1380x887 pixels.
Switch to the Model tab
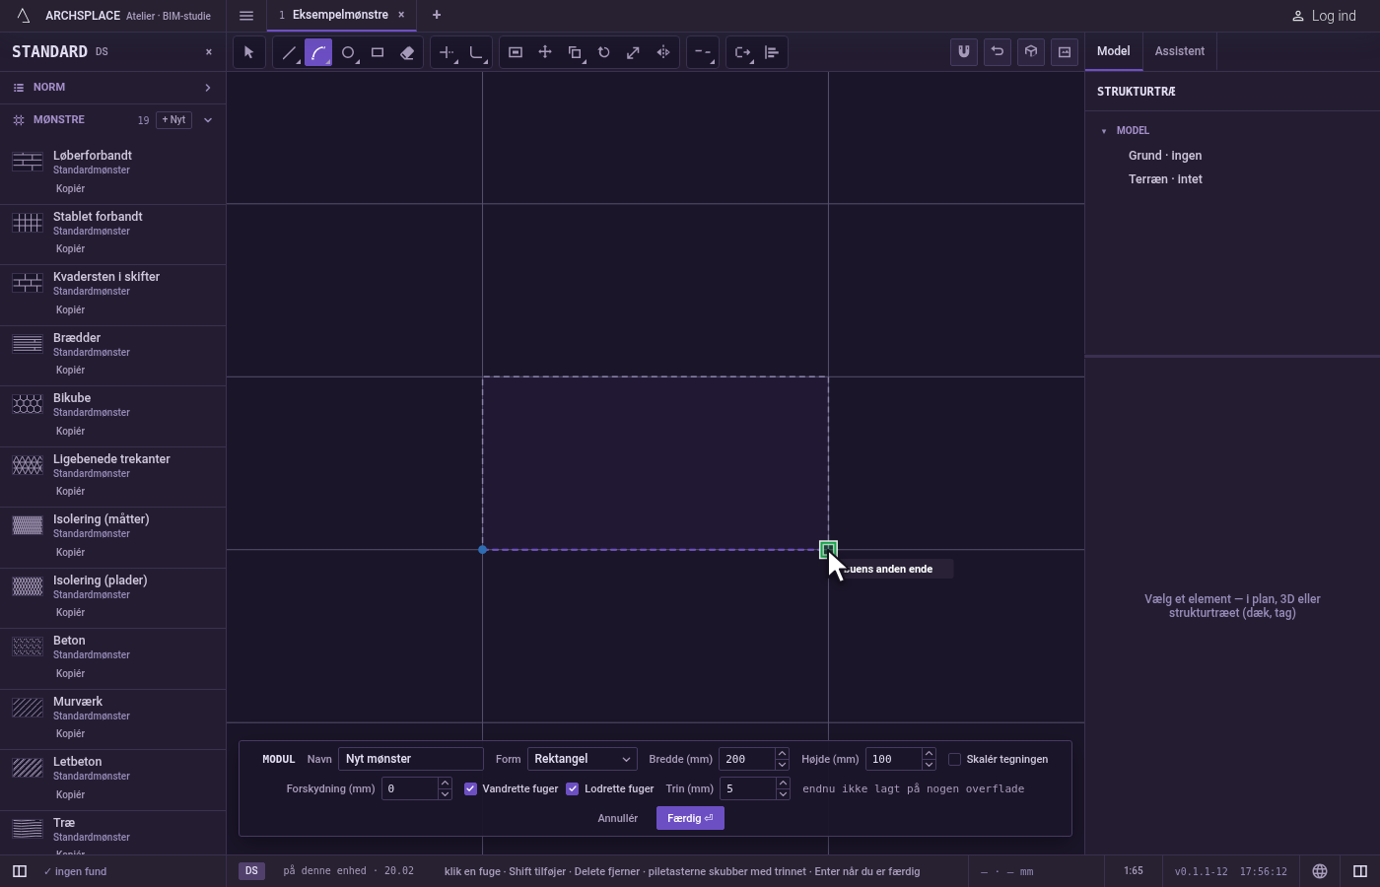point(1114,51)
